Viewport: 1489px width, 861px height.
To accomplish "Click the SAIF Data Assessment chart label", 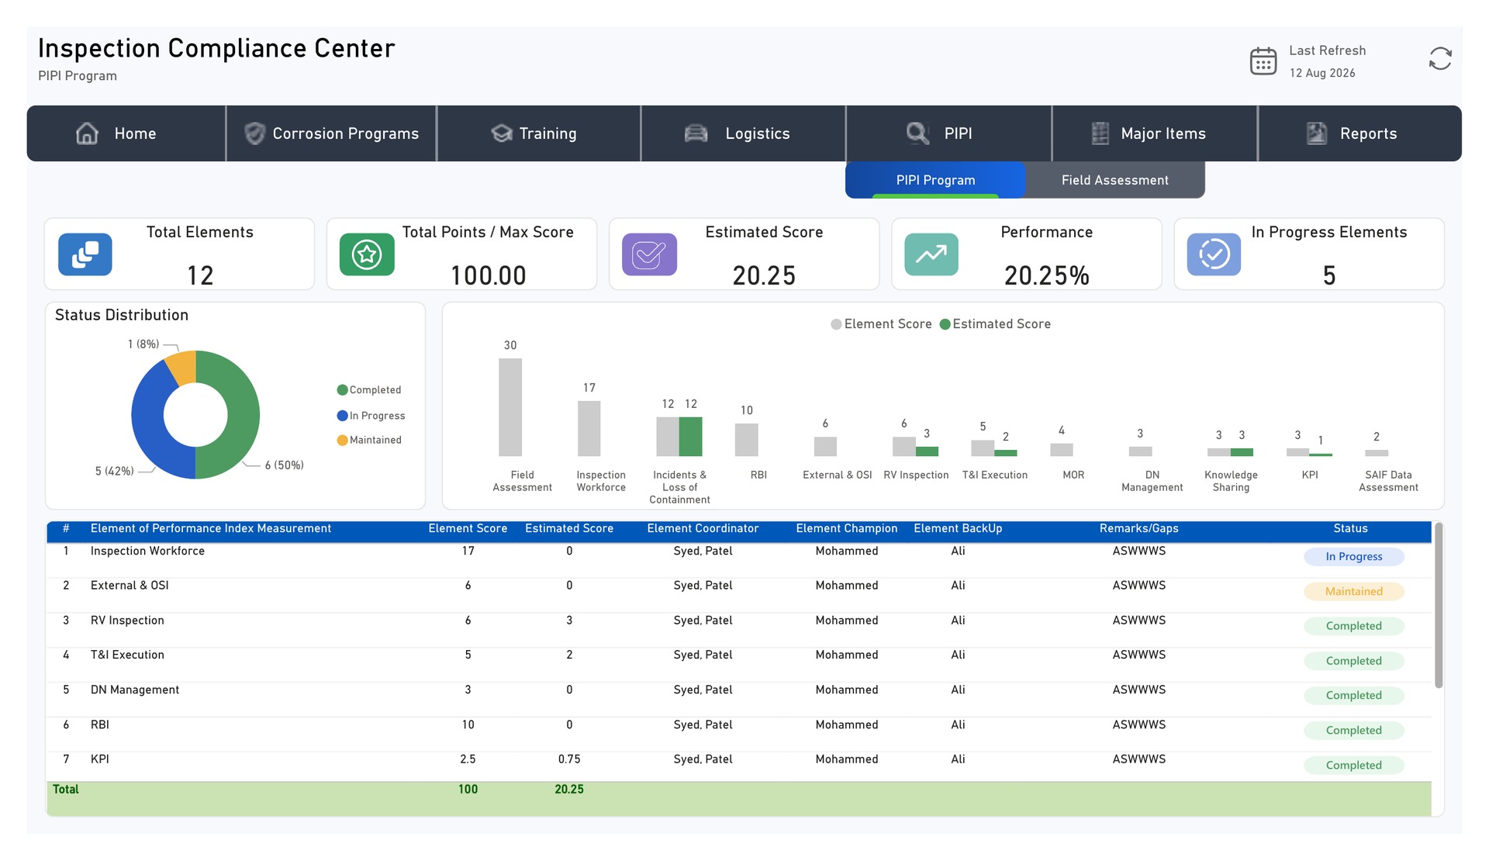I will pos(1388,481).
